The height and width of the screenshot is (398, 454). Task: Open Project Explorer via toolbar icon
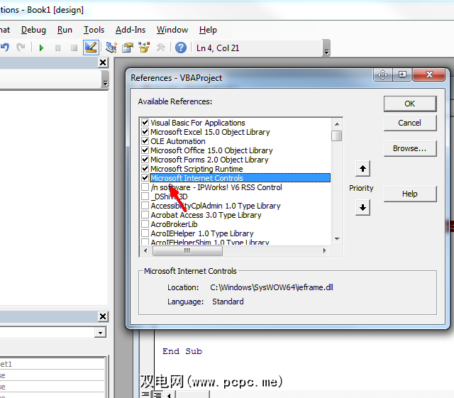(111, 48)
